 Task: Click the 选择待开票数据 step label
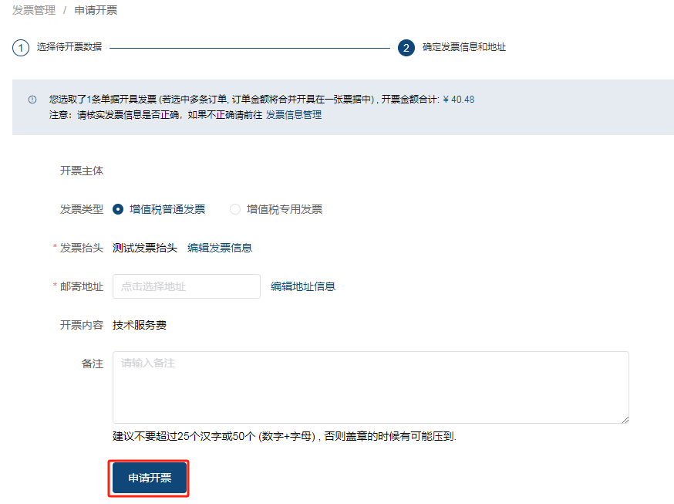(x=69, y=47)
